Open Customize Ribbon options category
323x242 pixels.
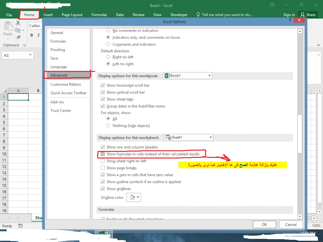coord(68,84)
